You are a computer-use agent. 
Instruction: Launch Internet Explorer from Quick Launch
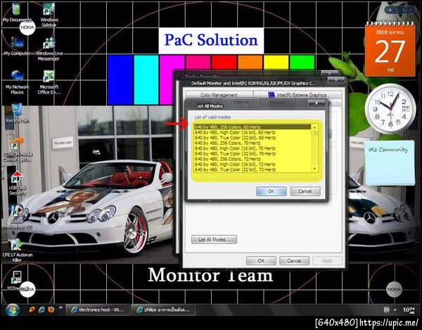pos(41,310)
